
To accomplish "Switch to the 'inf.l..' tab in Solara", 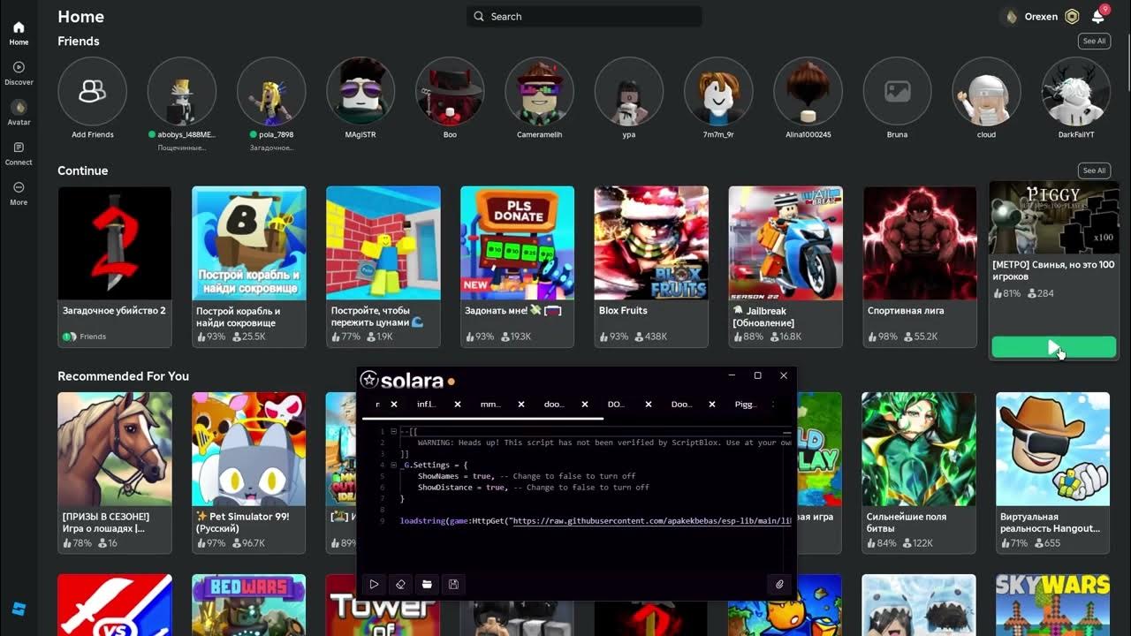I will [427, 404].
